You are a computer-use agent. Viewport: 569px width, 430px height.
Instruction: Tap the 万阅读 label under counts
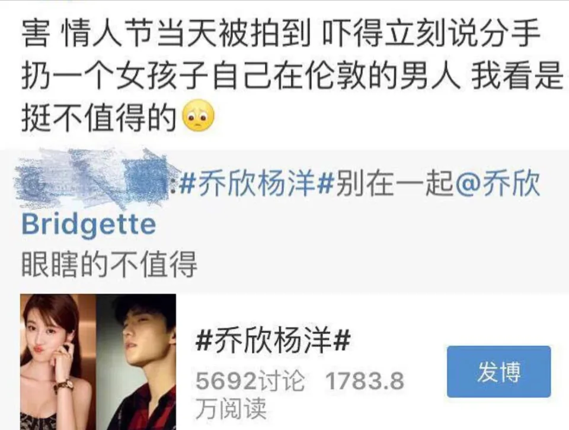pyautogui.click(x=231, y=408)
